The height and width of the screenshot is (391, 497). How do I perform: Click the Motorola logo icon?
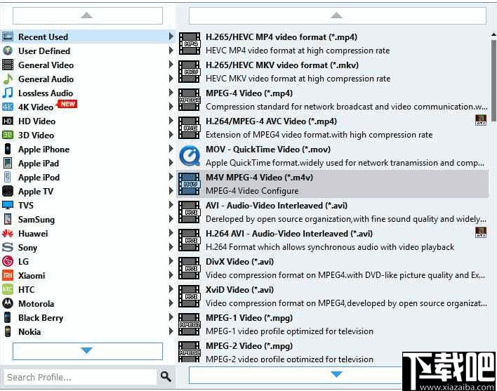8,303
